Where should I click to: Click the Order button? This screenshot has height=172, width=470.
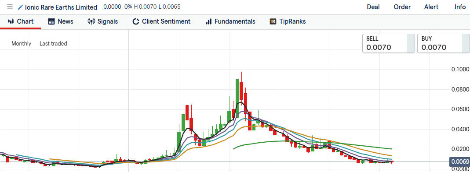(402, 7)
